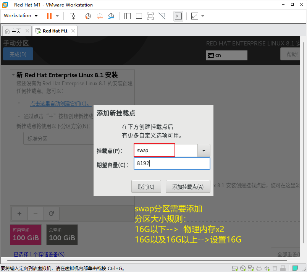Click the network adapter status bar icon

pyautogui.click(x=251, y=268)
